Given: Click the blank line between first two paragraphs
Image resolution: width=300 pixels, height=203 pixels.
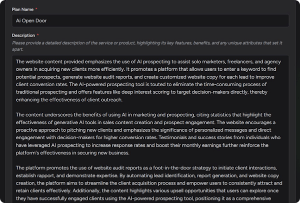Looking at the screenshot, I should 150,105.
